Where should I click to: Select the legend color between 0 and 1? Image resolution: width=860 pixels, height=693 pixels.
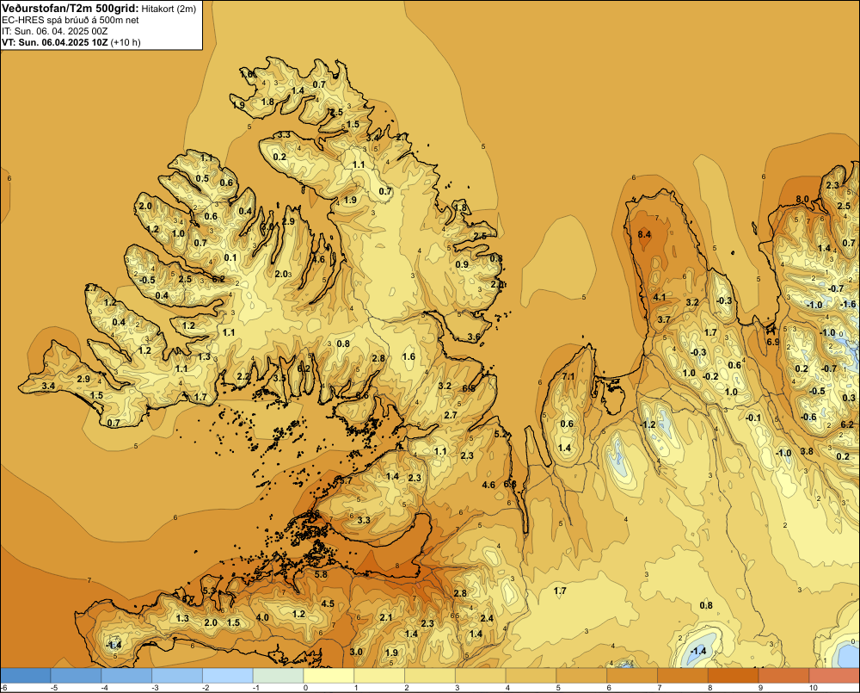coord(329,676)
